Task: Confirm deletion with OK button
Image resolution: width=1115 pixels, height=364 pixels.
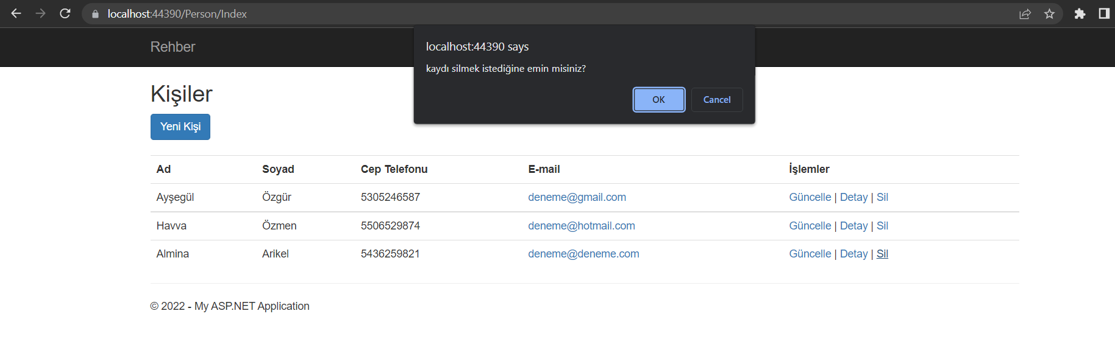Action: pyautogui.click(x=659, y=100)
